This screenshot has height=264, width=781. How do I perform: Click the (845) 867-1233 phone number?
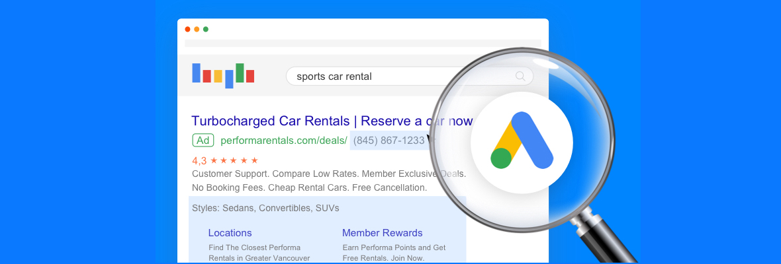(389, 140)
